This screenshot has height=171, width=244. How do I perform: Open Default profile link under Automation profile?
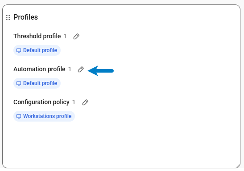37,83
